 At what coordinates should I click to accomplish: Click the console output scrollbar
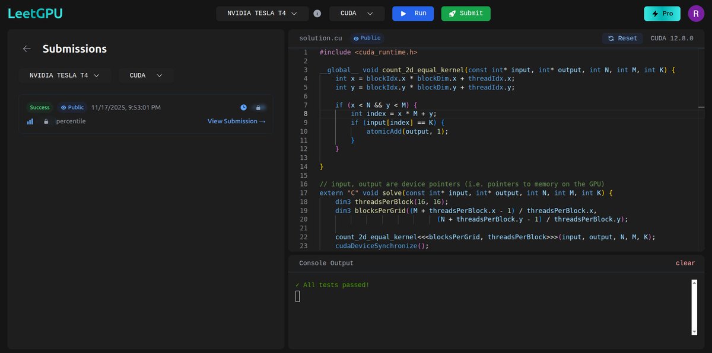point(693,308)
